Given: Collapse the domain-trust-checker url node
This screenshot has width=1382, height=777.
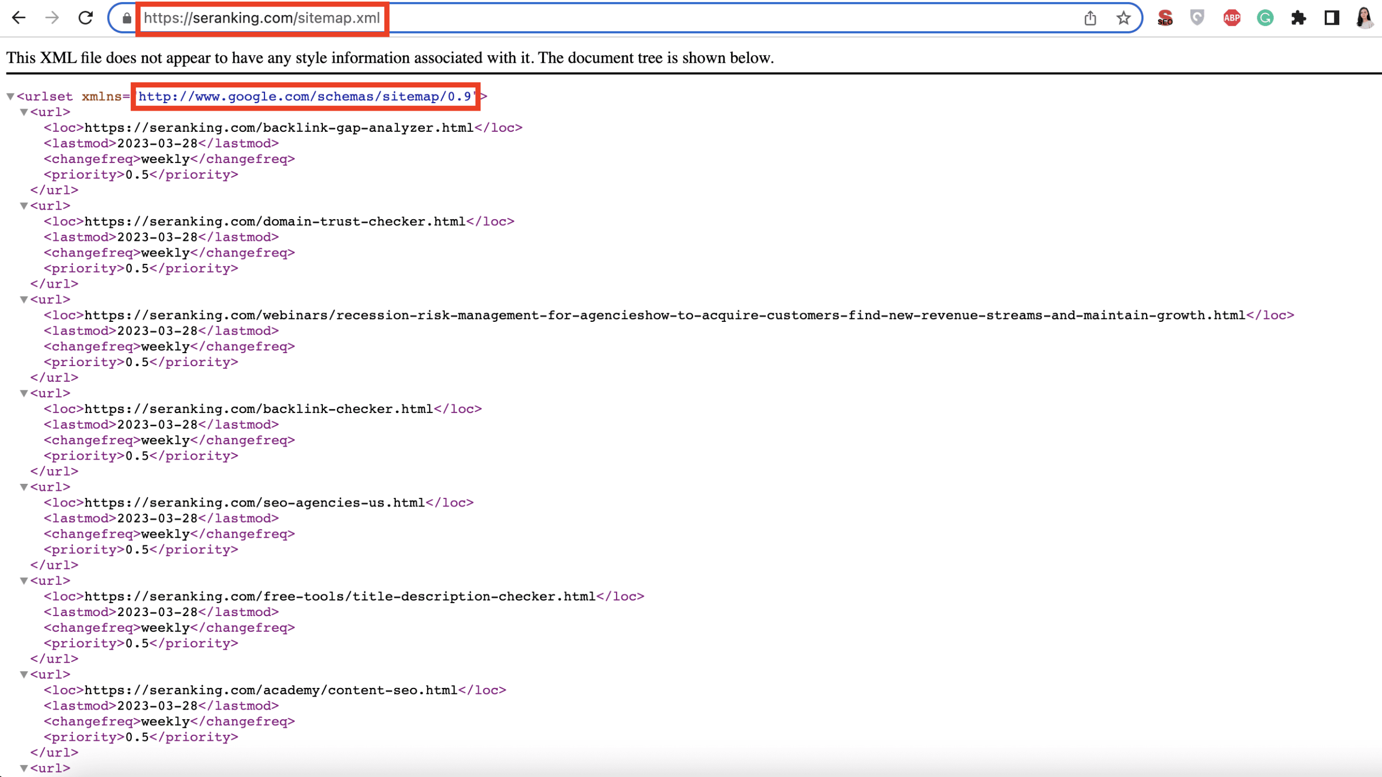Looking at the screenshot, I should (24, 206).
